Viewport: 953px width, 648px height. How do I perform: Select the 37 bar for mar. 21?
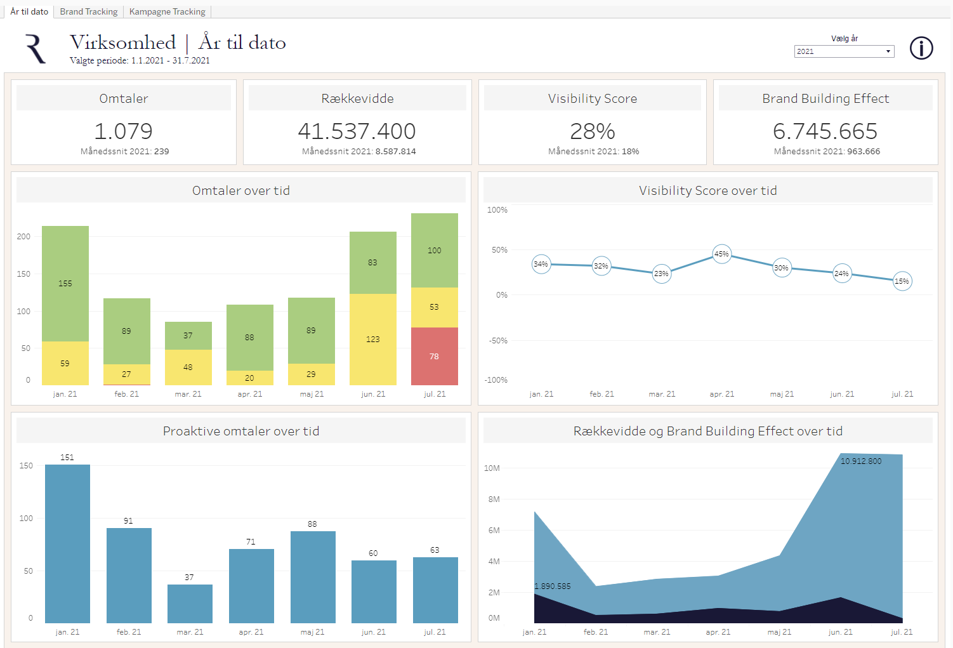pos(190,603)
